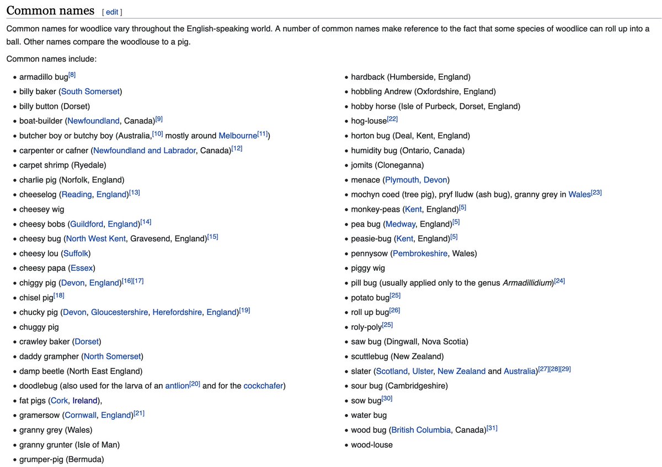This screenshot has height=467, width=662.
Task: Open citation [17] after chiggy pig
Action: click(138, 281)
